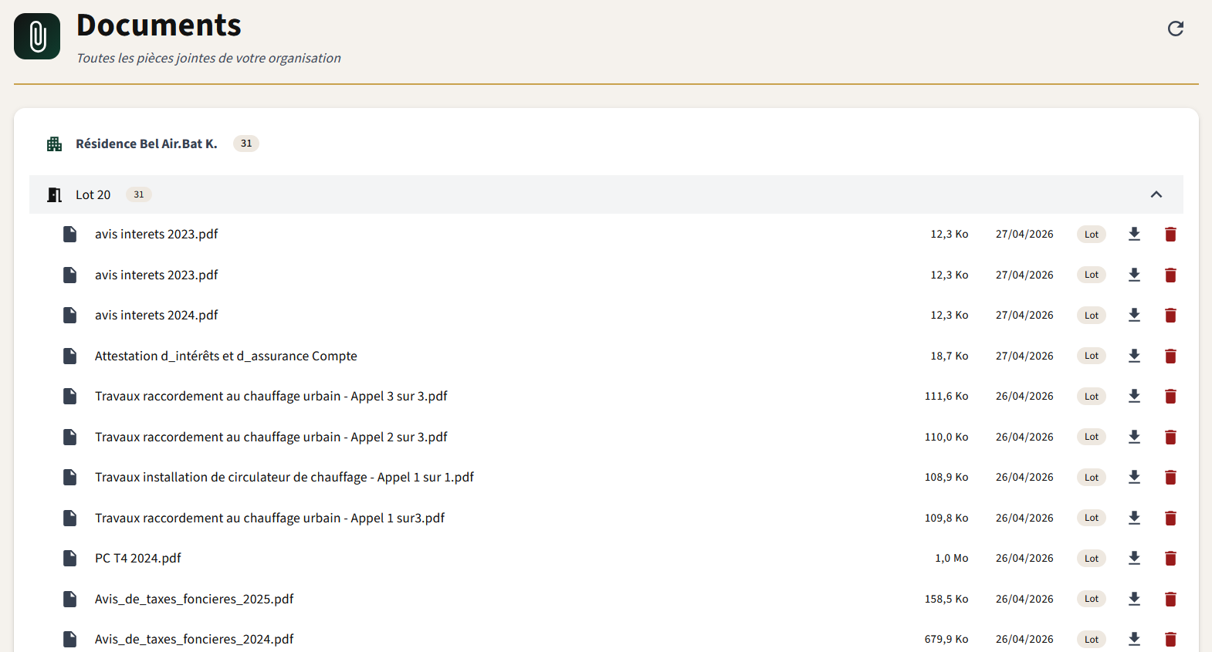1212x652 pixels.
Task: Delete Avis_de_taxes_foncieres_2024.pdf
Action: tap(1170, 639)
